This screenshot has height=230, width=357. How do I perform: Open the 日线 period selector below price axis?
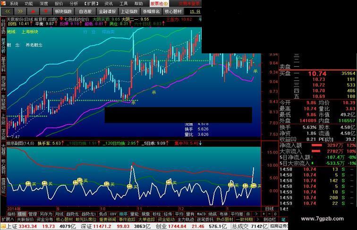coord(270,209)
